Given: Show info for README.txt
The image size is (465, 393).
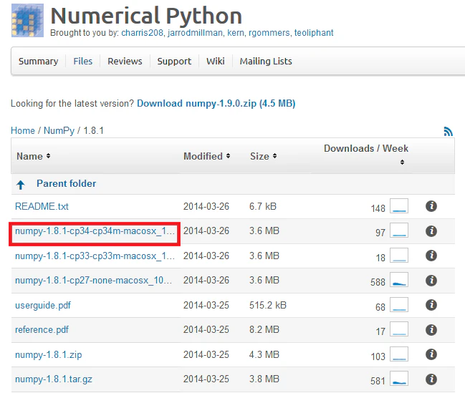Looking at the screenshot, I should click(x=431, y=206).
